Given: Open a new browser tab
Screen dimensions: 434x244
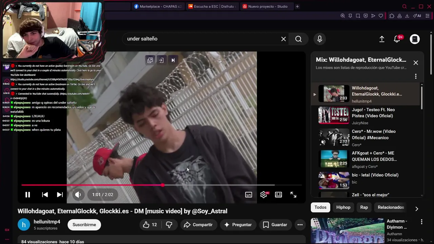Looking at the screenshot, I should tap(297, 6).
